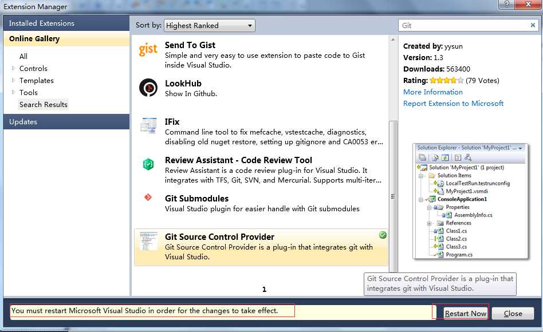Open the Sort by Highest Ranked dropdown

[x=210, y=25]
